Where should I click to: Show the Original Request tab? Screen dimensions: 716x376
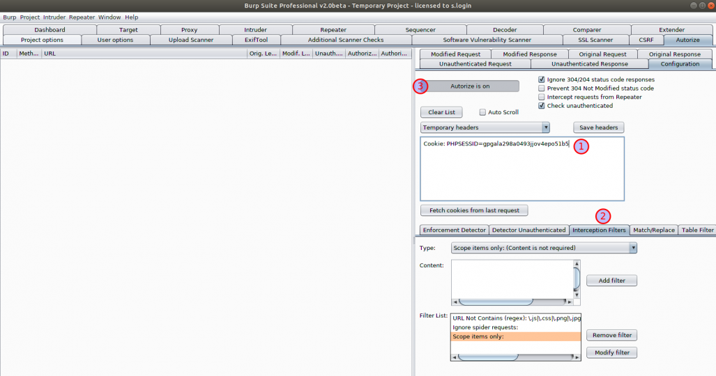[603, 54]
